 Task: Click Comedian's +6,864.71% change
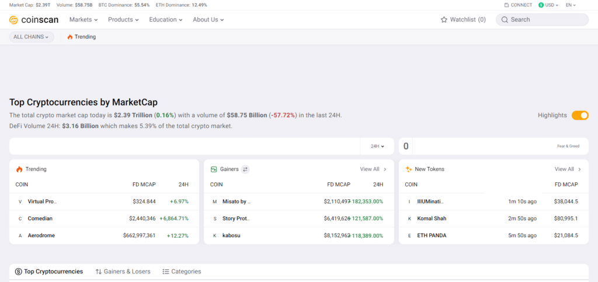click(174, 218)
